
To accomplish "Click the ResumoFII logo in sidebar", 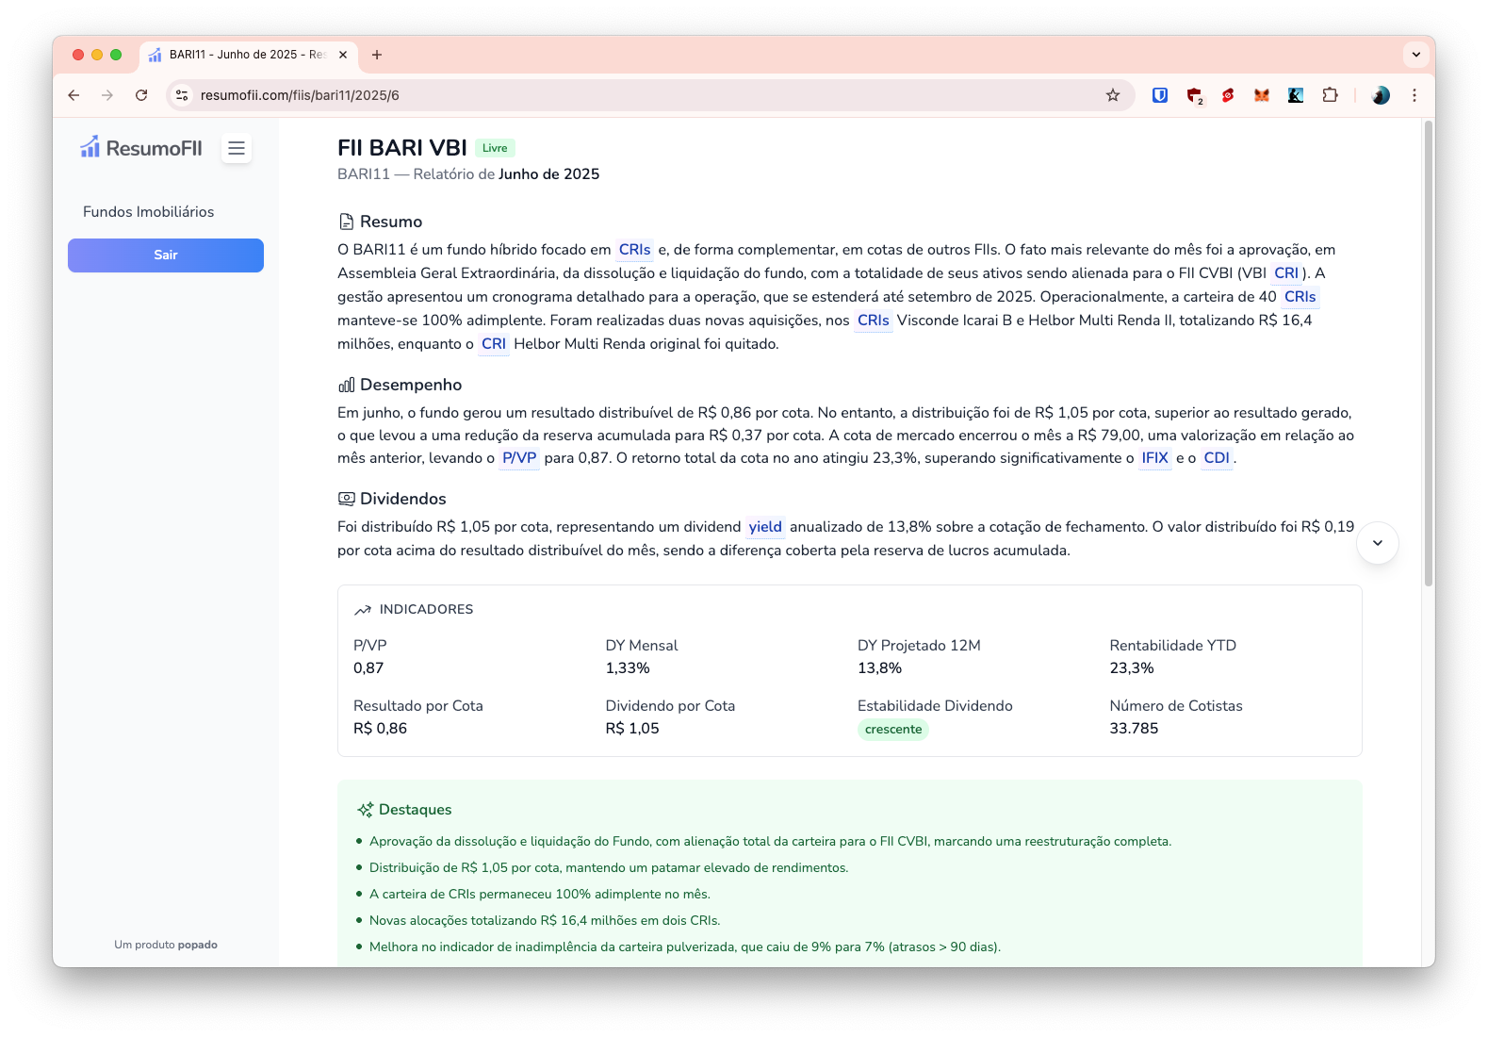I will [x=141, y=147].
